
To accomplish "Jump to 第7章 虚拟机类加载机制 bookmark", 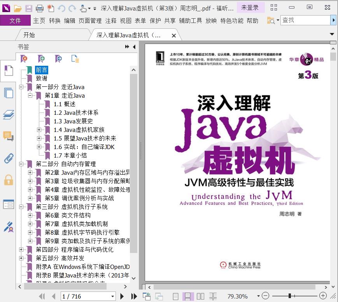I will [x=76, y=224].
